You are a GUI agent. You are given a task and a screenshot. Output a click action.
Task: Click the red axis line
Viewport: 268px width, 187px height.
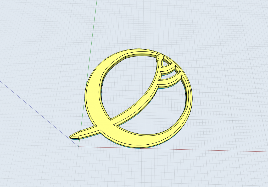tap(183, 149)
